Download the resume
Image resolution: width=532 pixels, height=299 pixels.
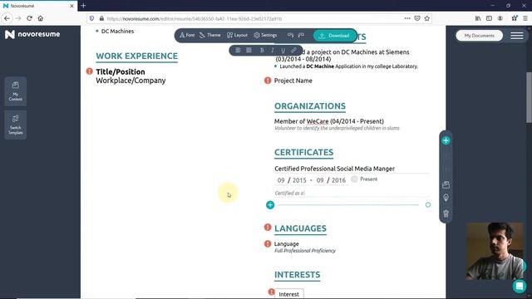click(334, 36)
